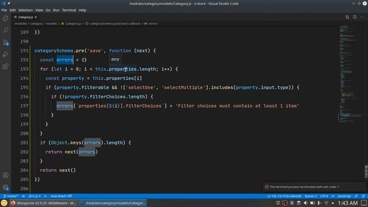Open the Edit menu
The image size is (368, 207).
[x=13, y=10]
